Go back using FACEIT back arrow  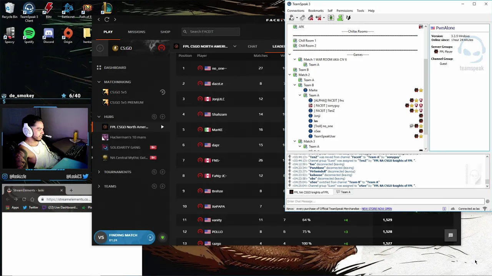[99, 19]
